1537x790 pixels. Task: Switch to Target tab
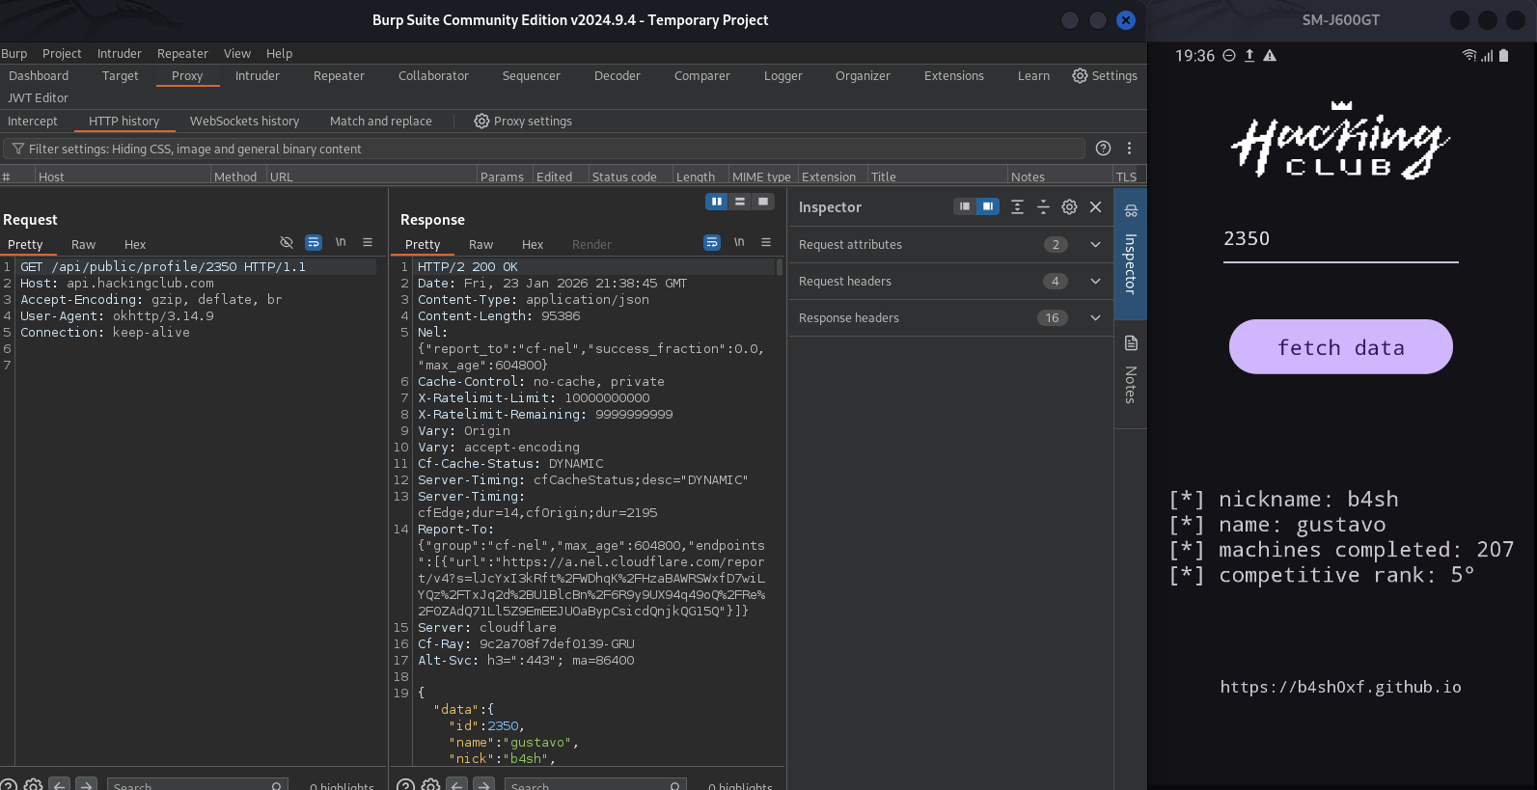pyautogui.click(x=121, y=75)
